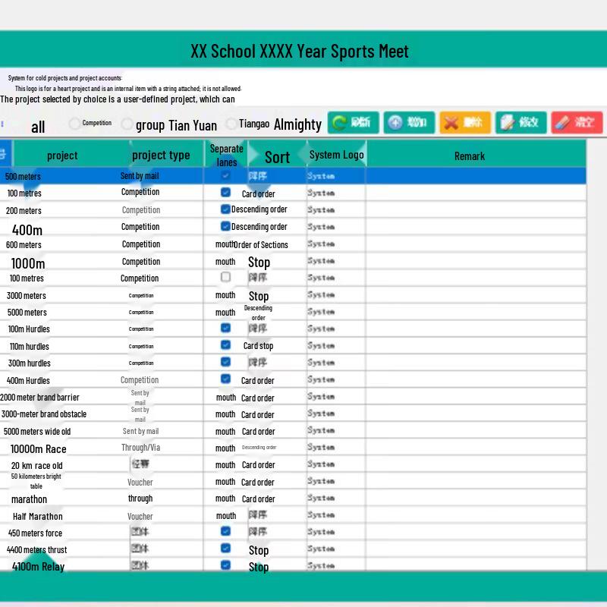607x607 pixels.
Task: Click the green refresh button
Action: tap(353, 123)
